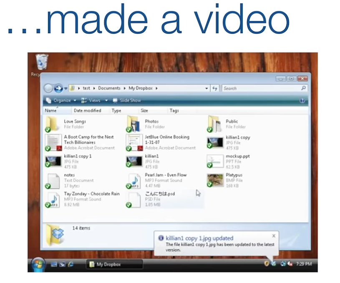Select the Photos folder icon
Viewport: 340px width, 283px height.
coord(133,124)
